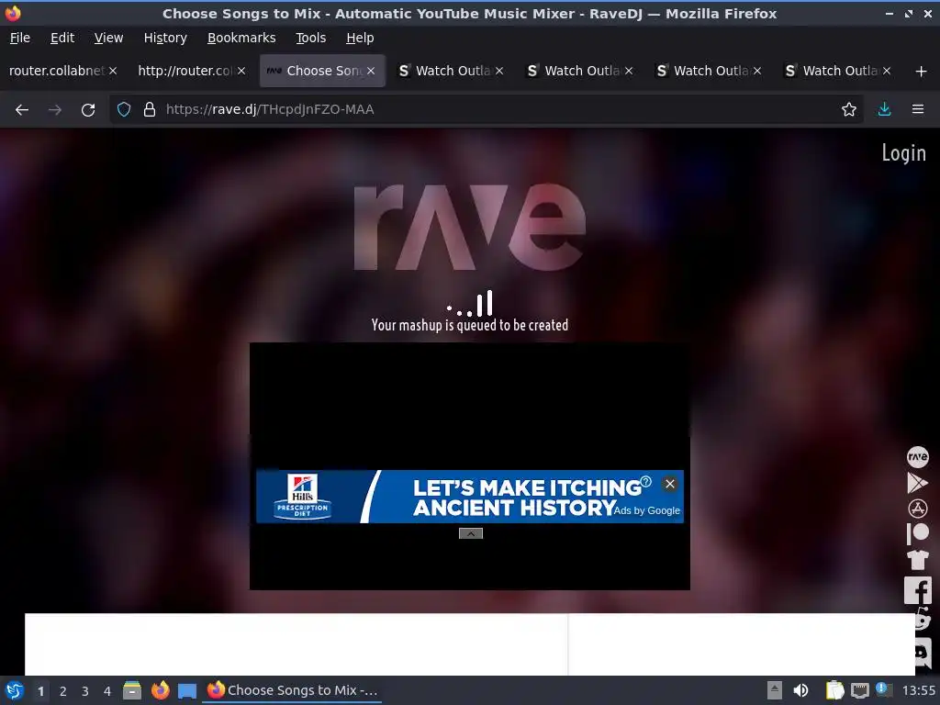
Task: Close the Choose Songs tab
Action: pos(371,71)
